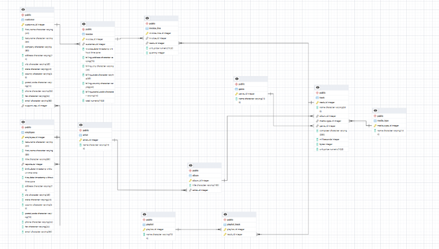Select the unit_price row in the invoice_line table
Viewport: 439px width, 249px height.
click(x=161, y=48)
